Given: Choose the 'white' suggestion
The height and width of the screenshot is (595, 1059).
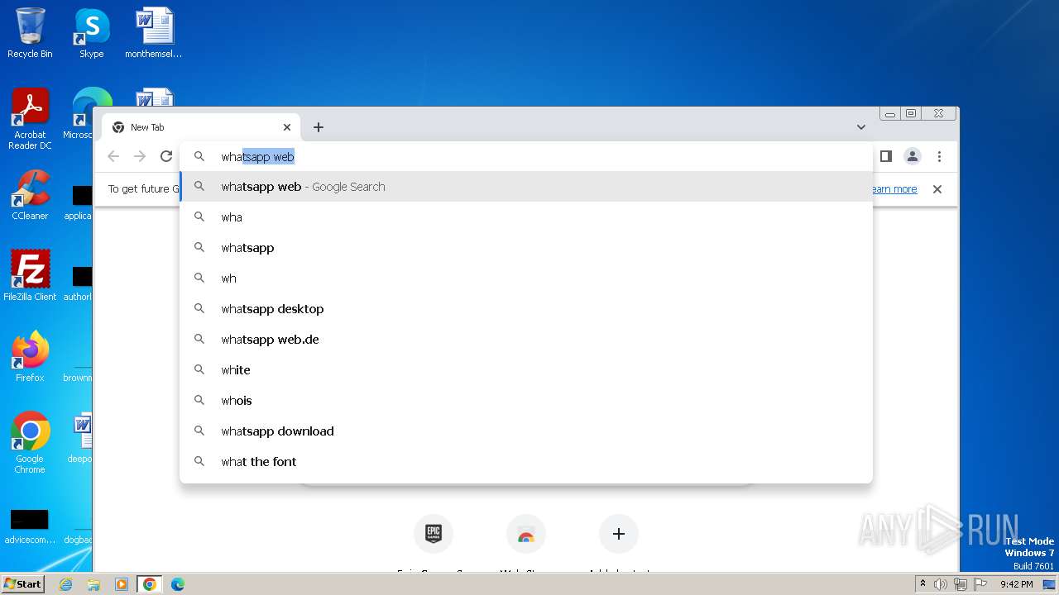Looking at the screenshot, I should [526, 370].
